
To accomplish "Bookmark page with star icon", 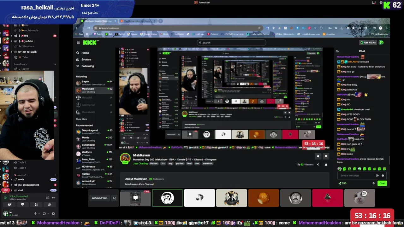I will pos(259,28).
